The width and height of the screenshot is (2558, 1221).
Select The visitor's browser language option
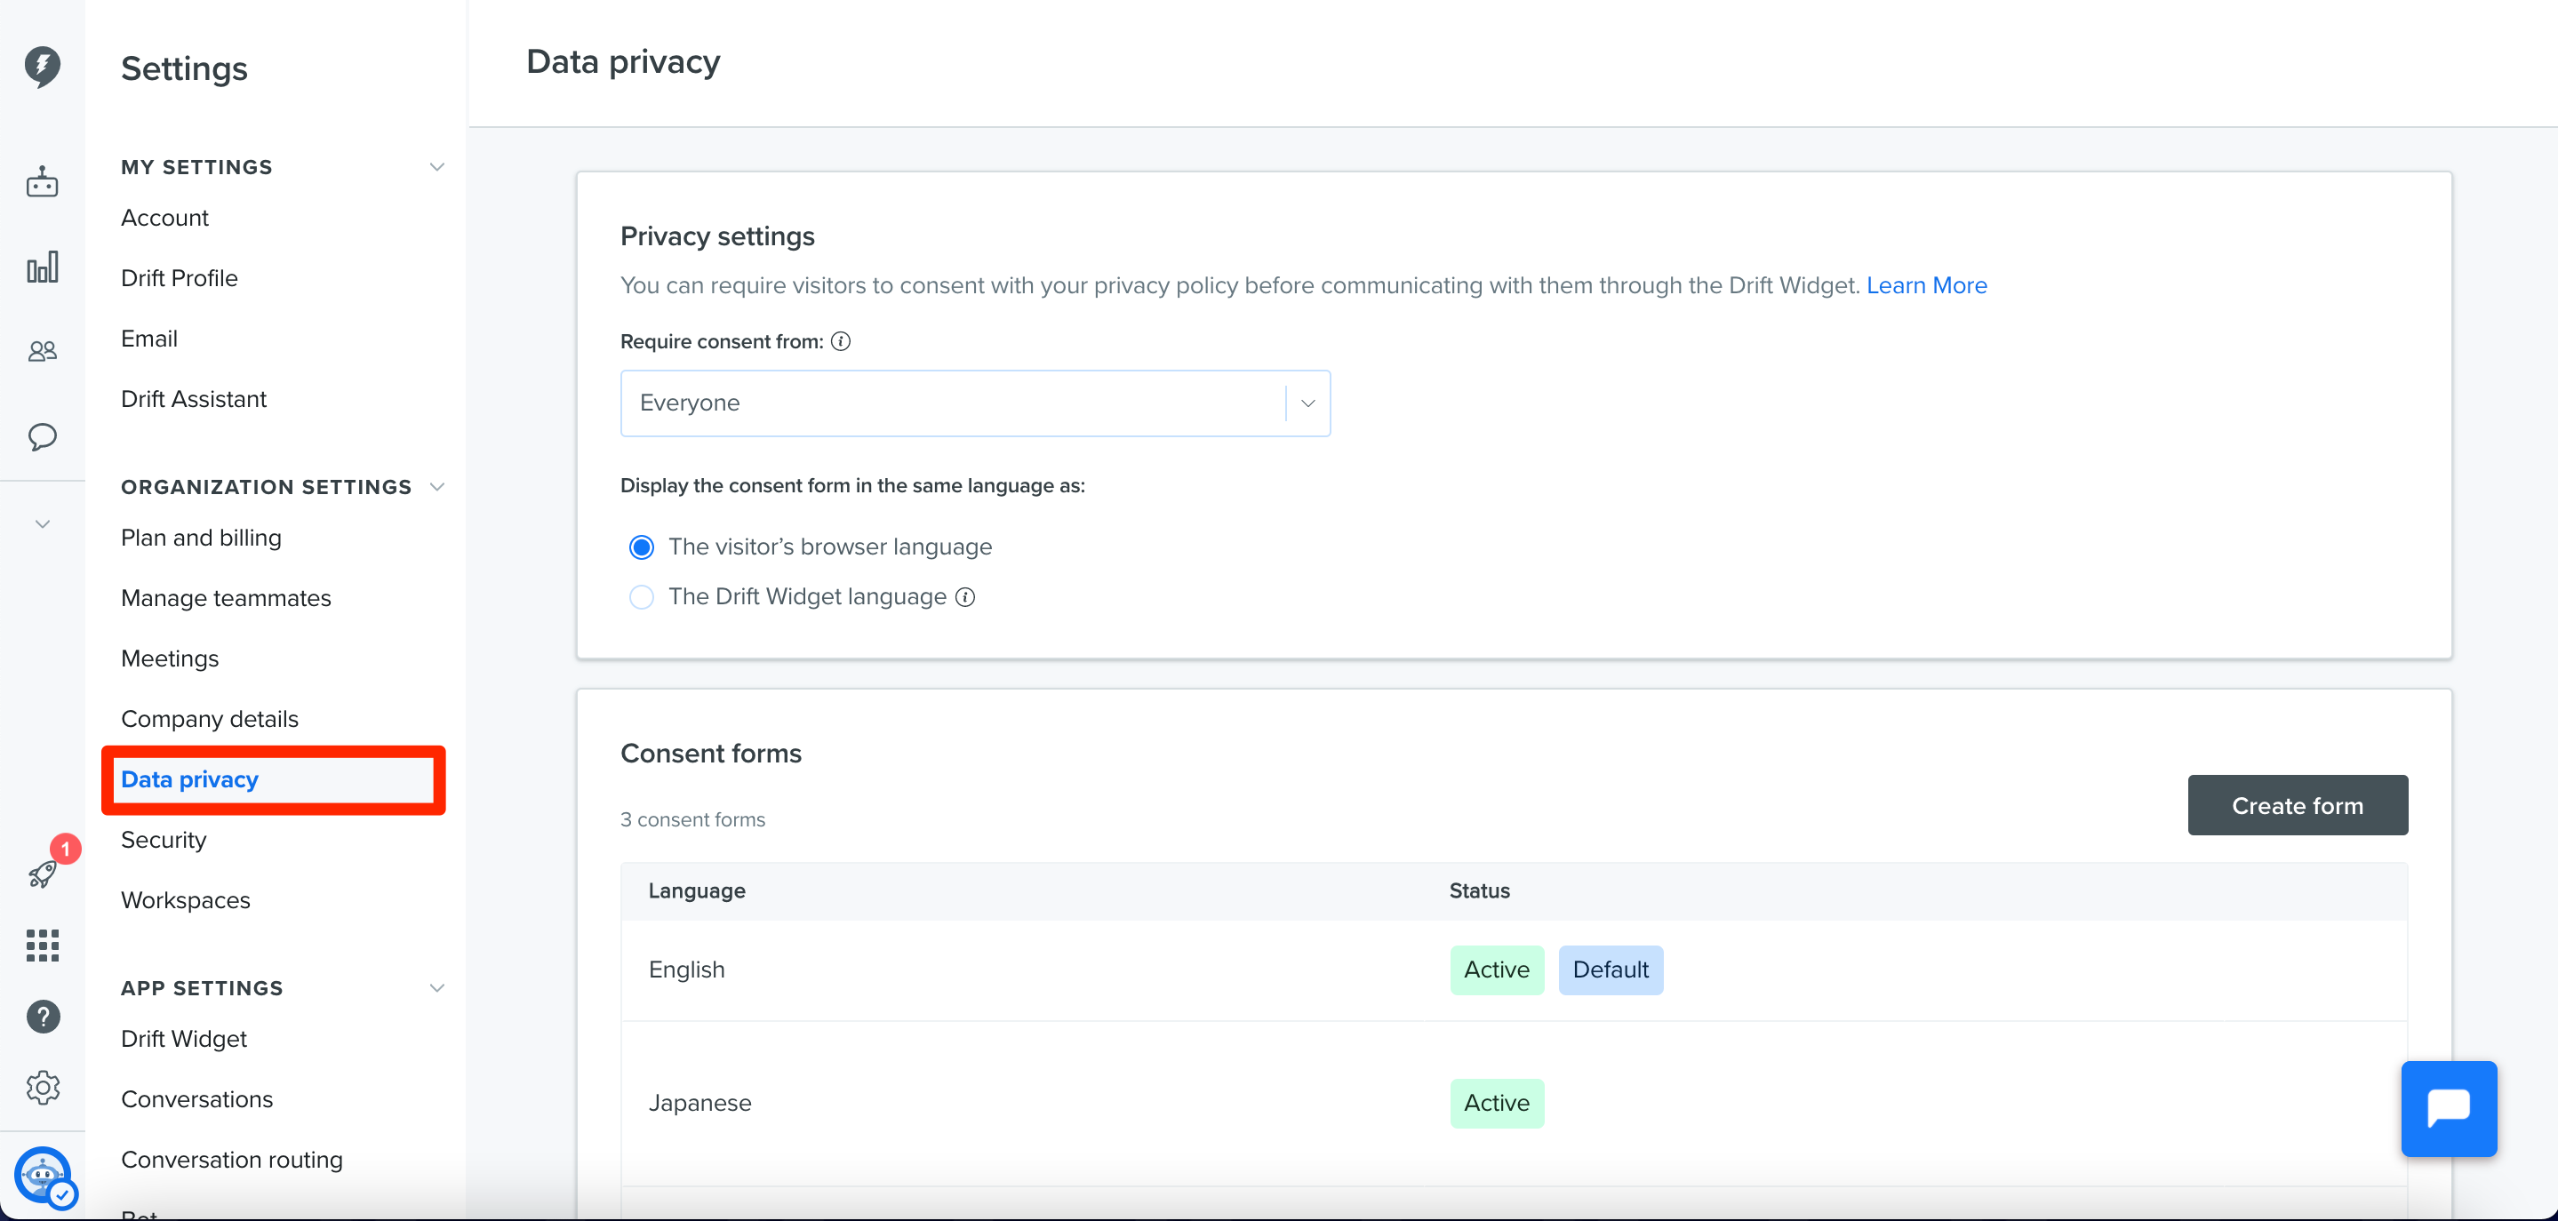pyautogui.click(x=642, y=547)
